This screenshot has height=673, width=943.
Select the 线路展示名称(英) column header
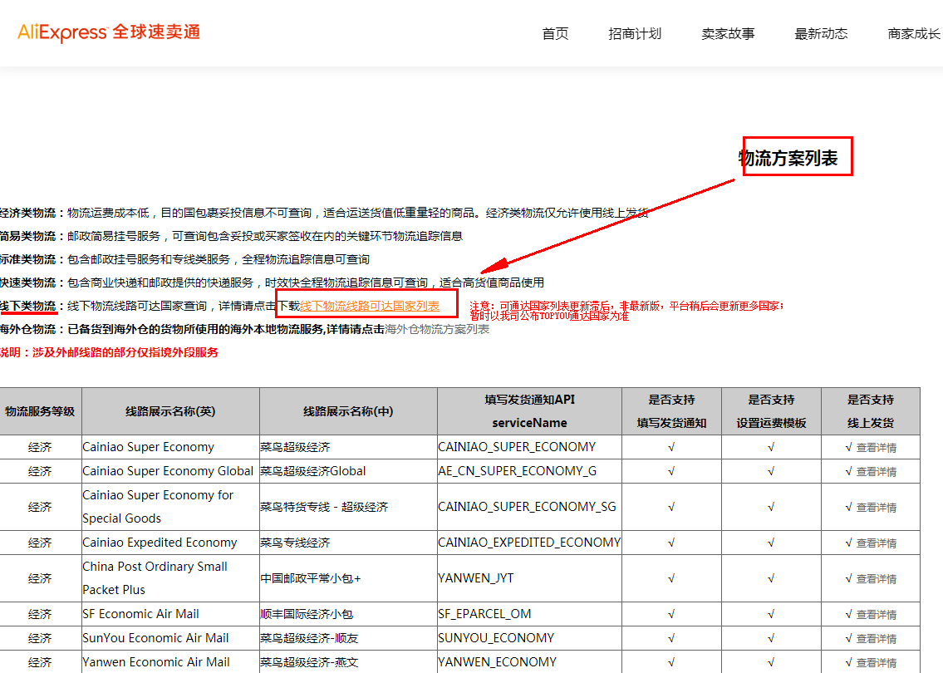(171, 411)
